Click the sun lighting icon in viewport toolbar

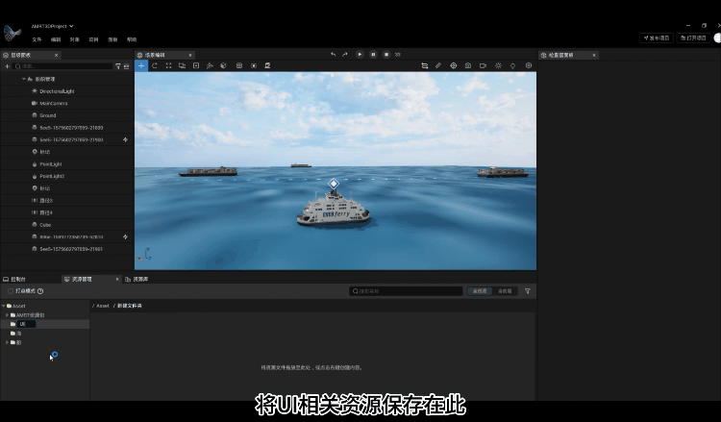(x=498, y=65)
